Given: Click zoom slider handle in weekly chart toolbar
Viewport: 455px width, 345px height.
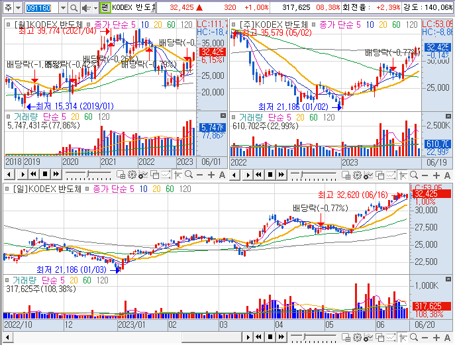Looking at the screenshot, I should tap(302, 175).
